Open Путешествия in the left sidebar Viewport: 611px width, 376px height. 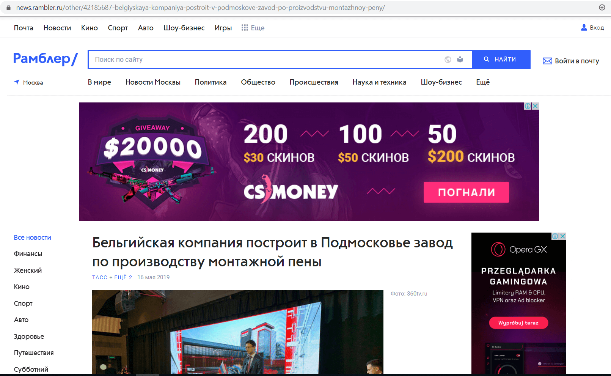coord(34,353)
